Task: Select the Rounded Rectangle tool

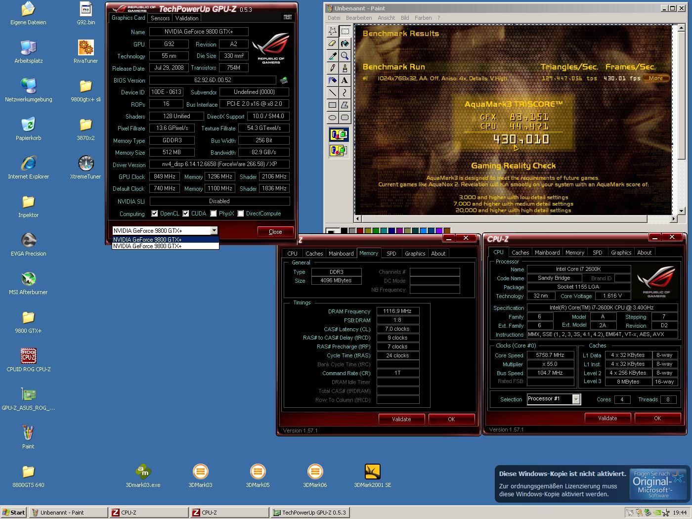Action: [345, 117]
